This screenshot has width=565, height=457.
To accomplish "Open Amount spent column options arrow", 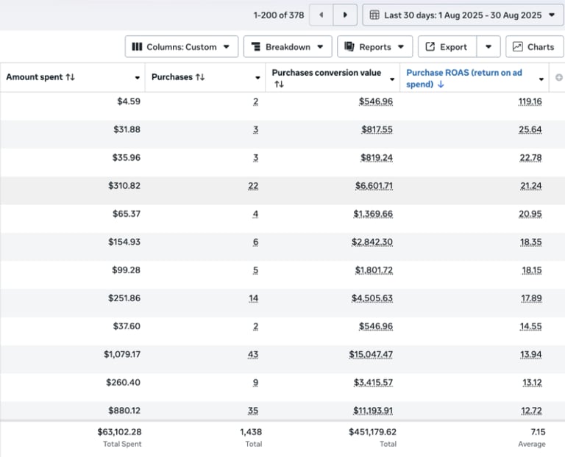I will tap(138, 78).
